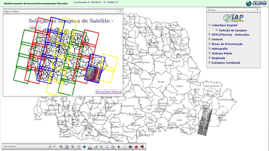The image size is (269, 151).
Task: Open the red help question icon
Action: coord(136,147)
